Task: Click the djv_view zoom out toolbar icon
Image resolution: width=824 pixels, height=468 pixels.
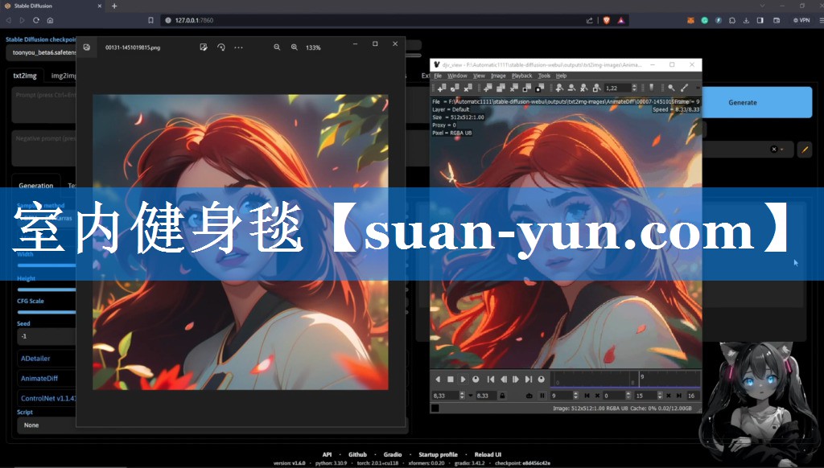Action: coord(571,88)
